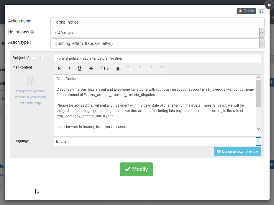The height and width of the screenshot is (205, 274).
Task: Open the text color picker
Action: (x=118, y=69)
